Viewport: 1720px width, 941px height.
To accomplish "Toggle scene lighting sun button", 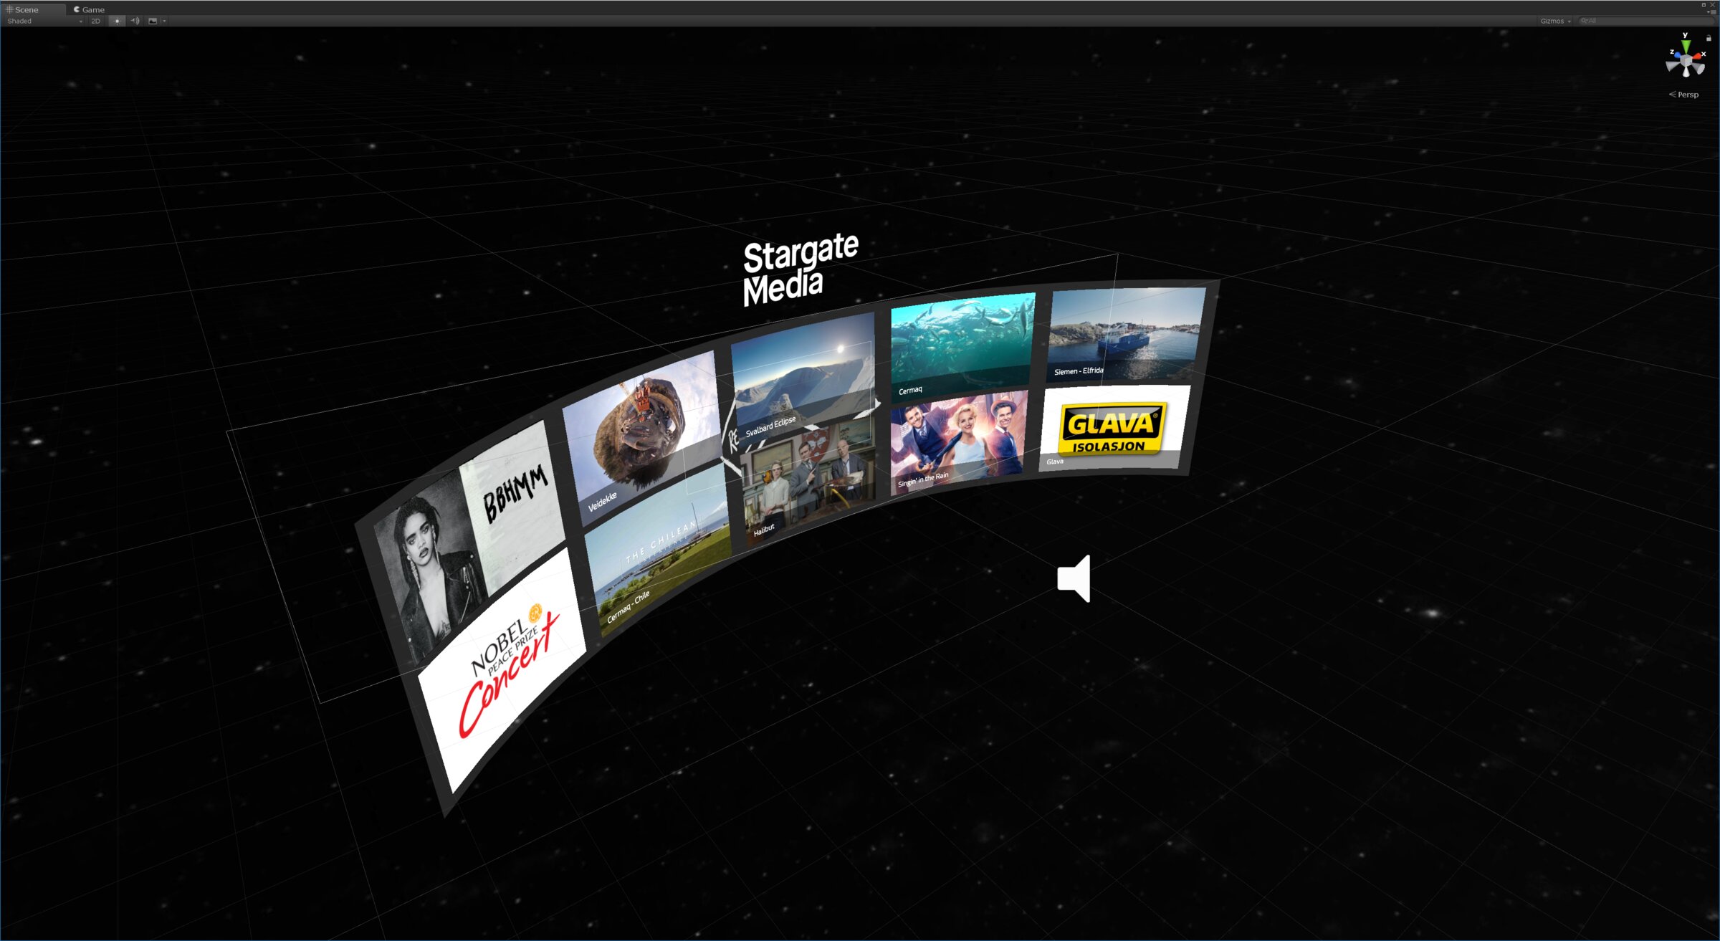I will point(117,21).
